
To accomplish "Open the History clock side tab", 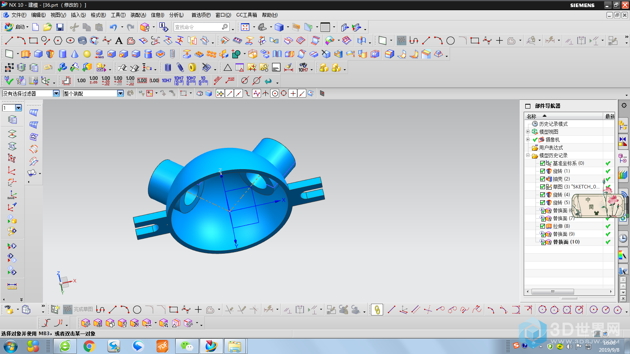I will click(623, 238).
